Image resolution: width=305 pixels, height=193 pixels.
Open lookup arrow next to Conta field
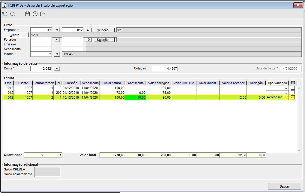pos(57,69)
